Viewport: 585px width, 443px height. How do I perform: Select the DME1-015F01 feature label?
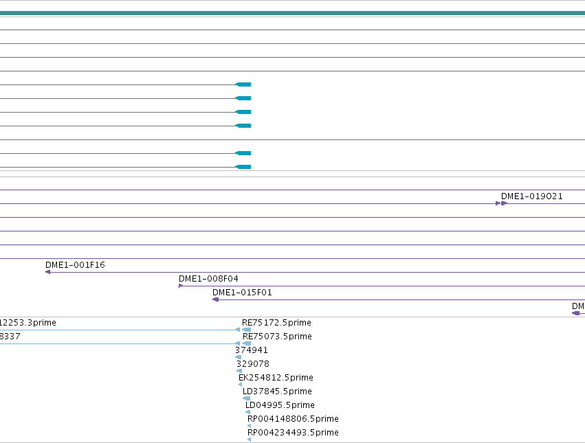pyautogui.click(x=242, y=293)
